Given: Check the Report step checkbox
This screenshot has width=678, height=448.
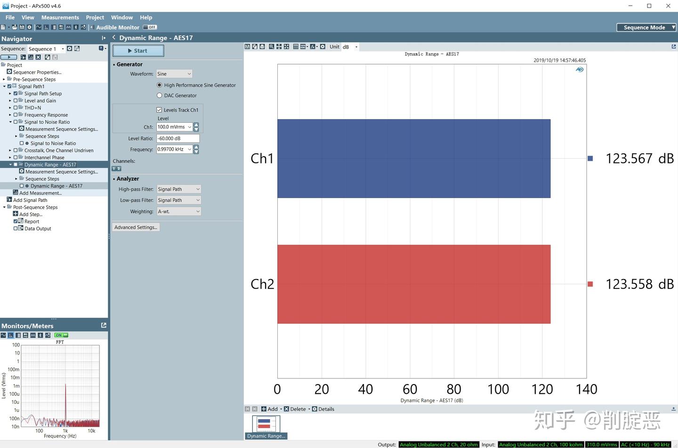Looking at the screenshot, I should [16, 221].
